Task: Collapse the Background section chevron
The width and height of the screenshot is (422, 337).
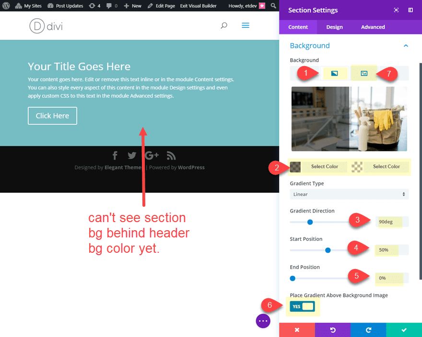Action: (x=406, y=45)
